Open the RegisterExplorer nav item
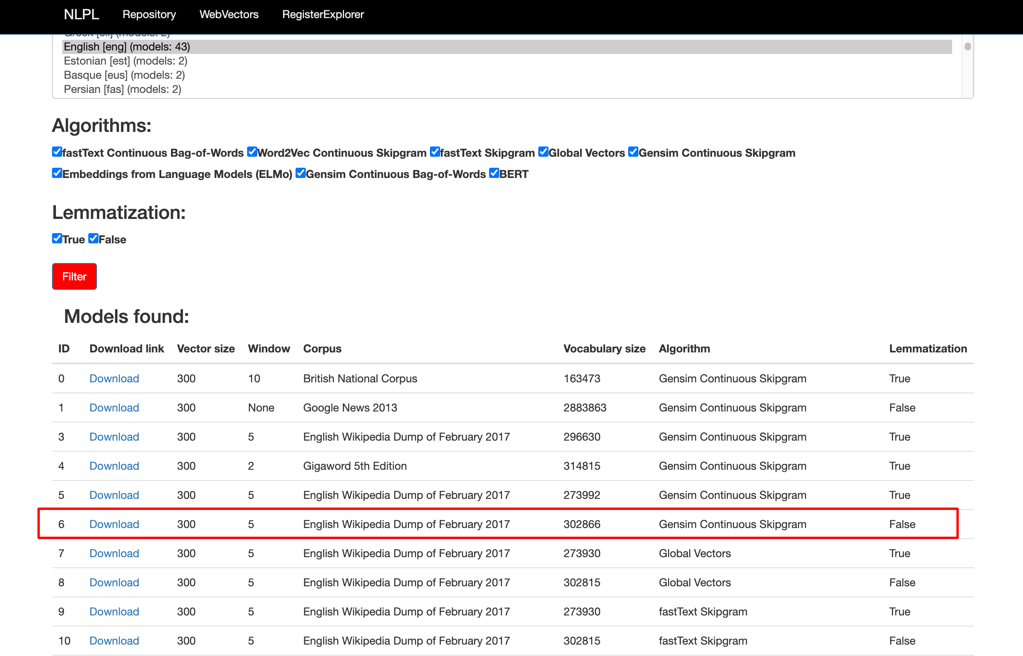Viewport: 1023px width, 656px height. (x=323, y=15)
